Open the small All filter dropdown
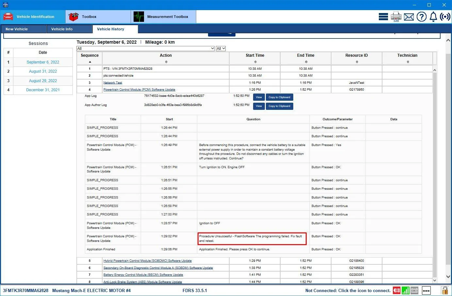This screenshot has height=296, width=452. (x=221, y=49)
